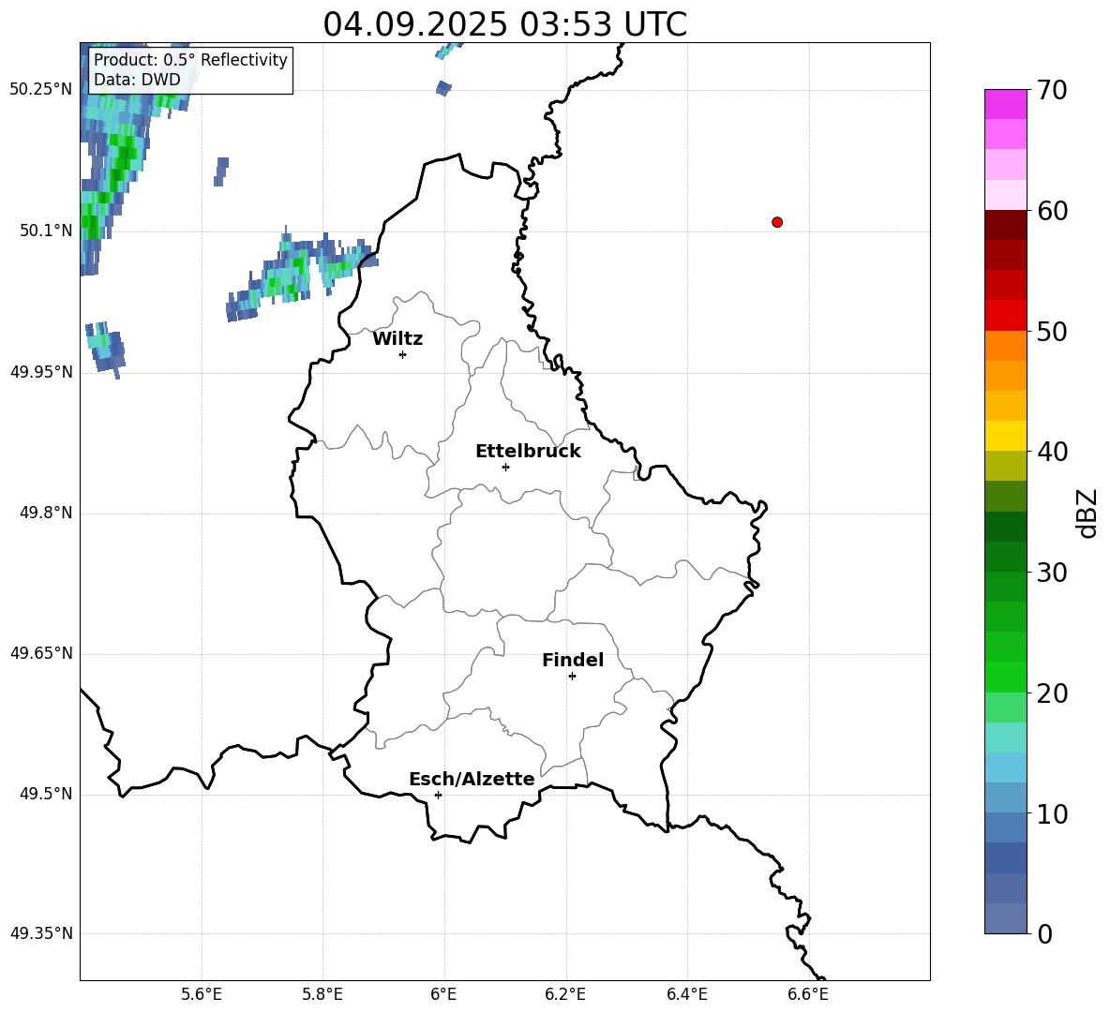Click the Ettelbruck city label
The height and width of the screenshot is (1013, 1110).
click(528, 452)
